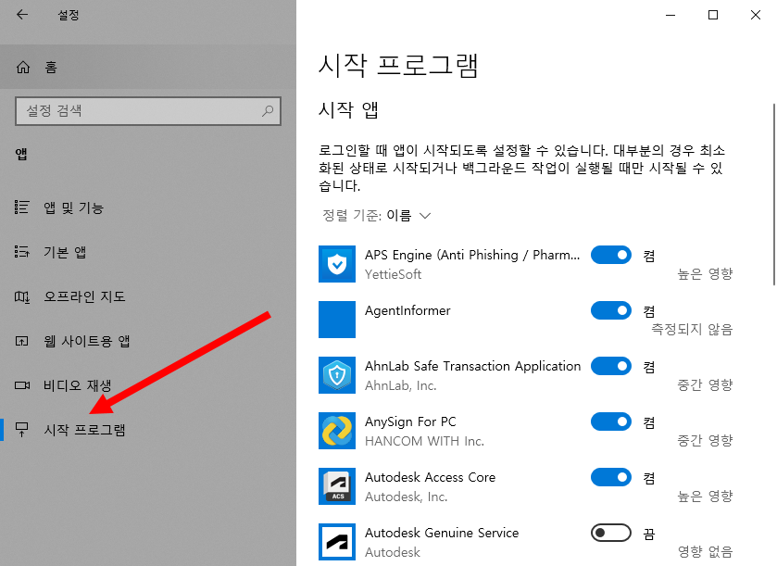Click the 시작 프로그램 sidebar icon
This screenshot has width=777, height=566.
[x=22, y=430]
